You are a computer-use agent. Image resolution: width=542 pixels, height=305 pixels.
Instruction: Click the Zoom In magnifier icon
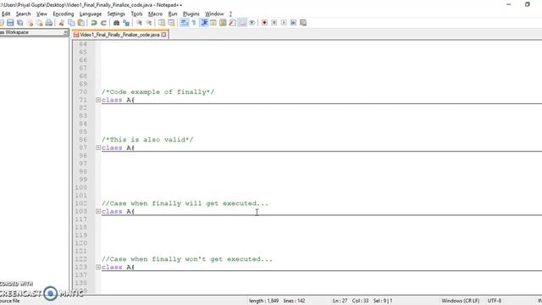coord(139,23)
